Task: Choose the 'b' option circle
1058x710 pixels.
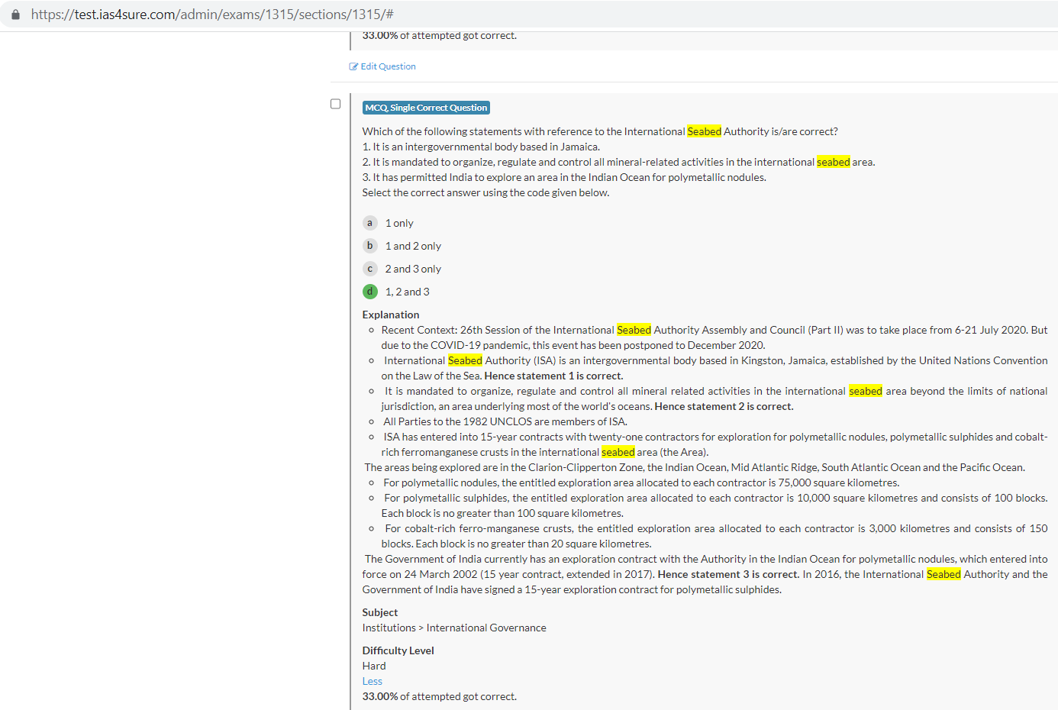Action: [370, 246]
